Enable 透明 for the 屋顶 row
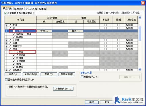 coord(118,49)
